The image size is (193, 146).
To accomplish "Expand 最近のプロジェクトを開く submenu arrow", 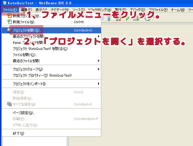I will point(98,36).
